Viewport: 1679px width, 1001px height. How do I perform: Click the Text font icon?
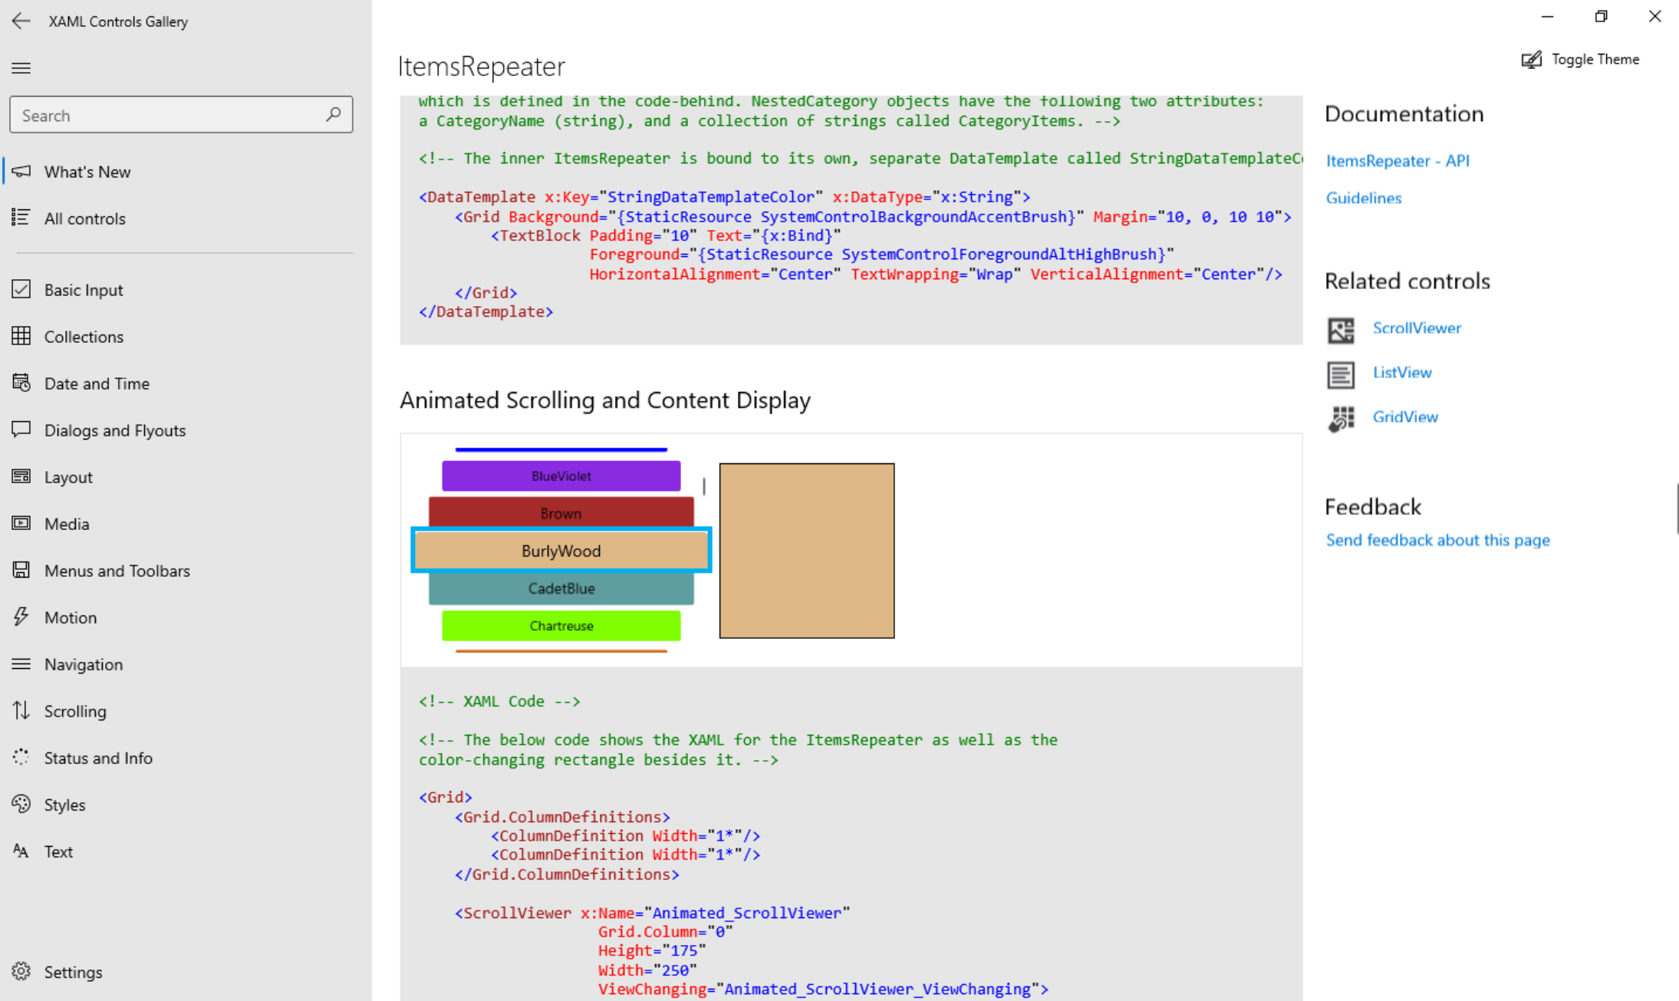point(21,851)
